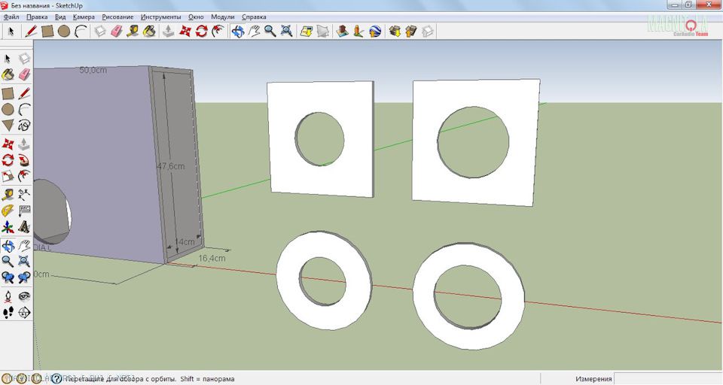Screen dimensions: 723x385
Task: Select the Rectangle tool in top toolbar
Action: point(47,32)
